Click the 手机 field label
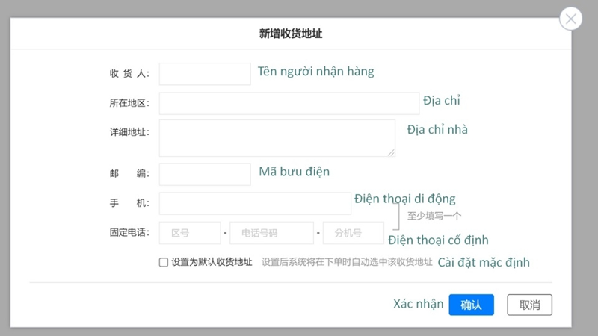The width and height of the screenshot is (598, 336). (129, 203)
